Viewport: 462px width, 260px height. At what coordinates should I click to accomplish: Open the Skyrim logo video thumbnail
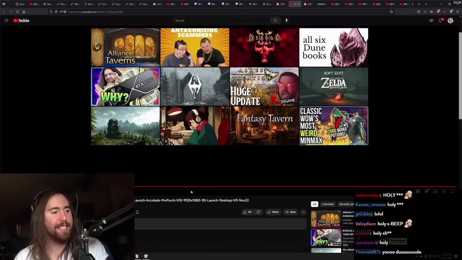tap(195, 87)
